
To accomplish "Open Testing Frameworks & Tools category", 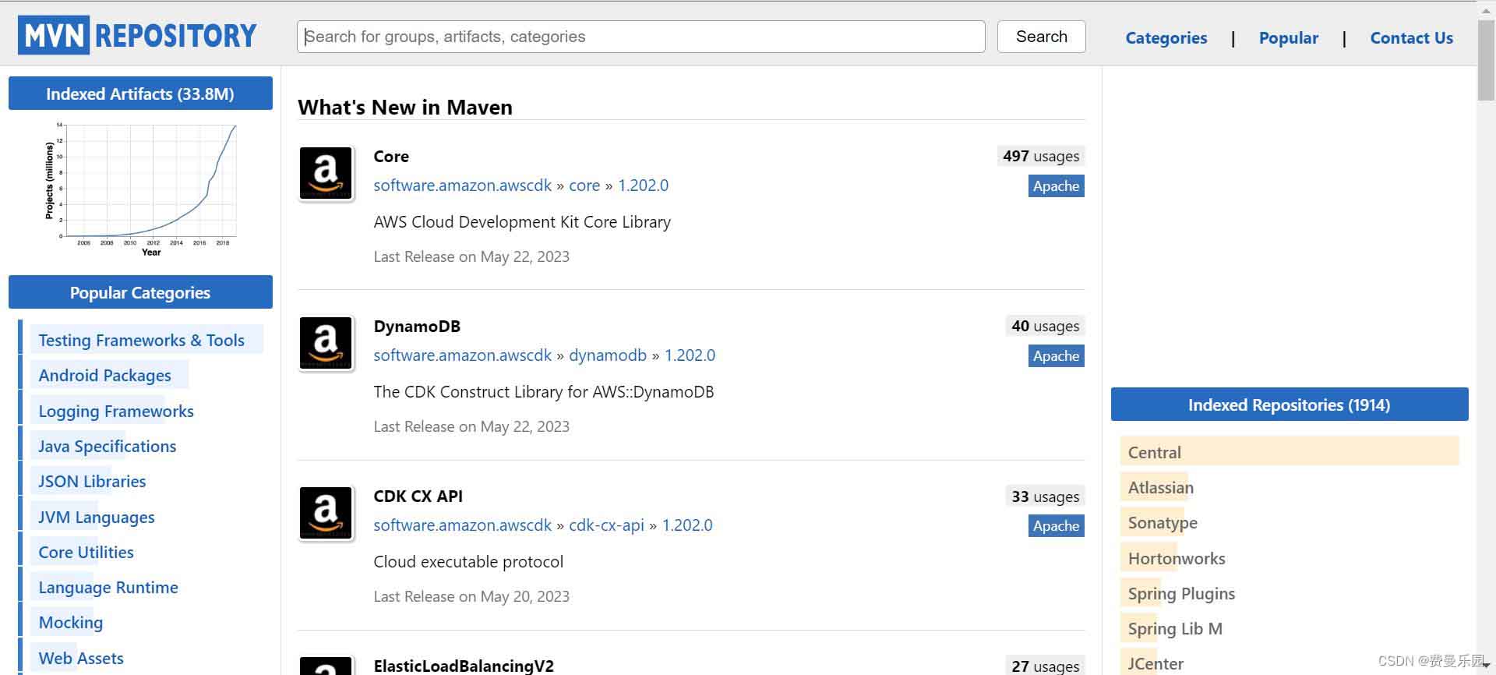I will tap(141, 340).
